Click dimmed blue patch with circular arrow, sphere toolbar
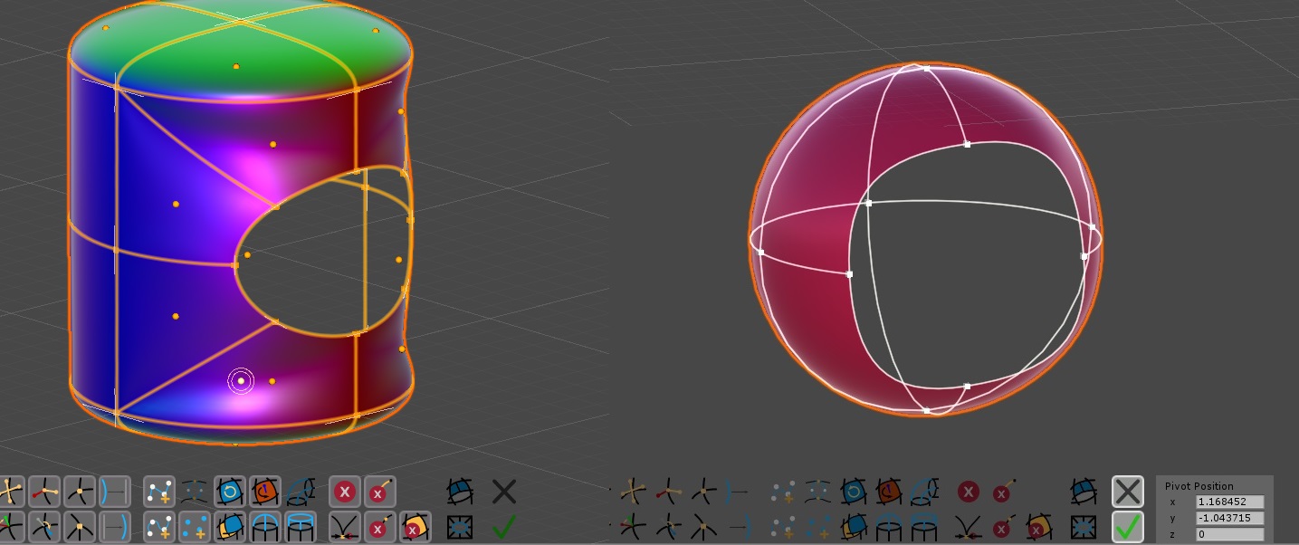Image resolution: width=1299 pixels, height=545 pixels. pos(853,492)
